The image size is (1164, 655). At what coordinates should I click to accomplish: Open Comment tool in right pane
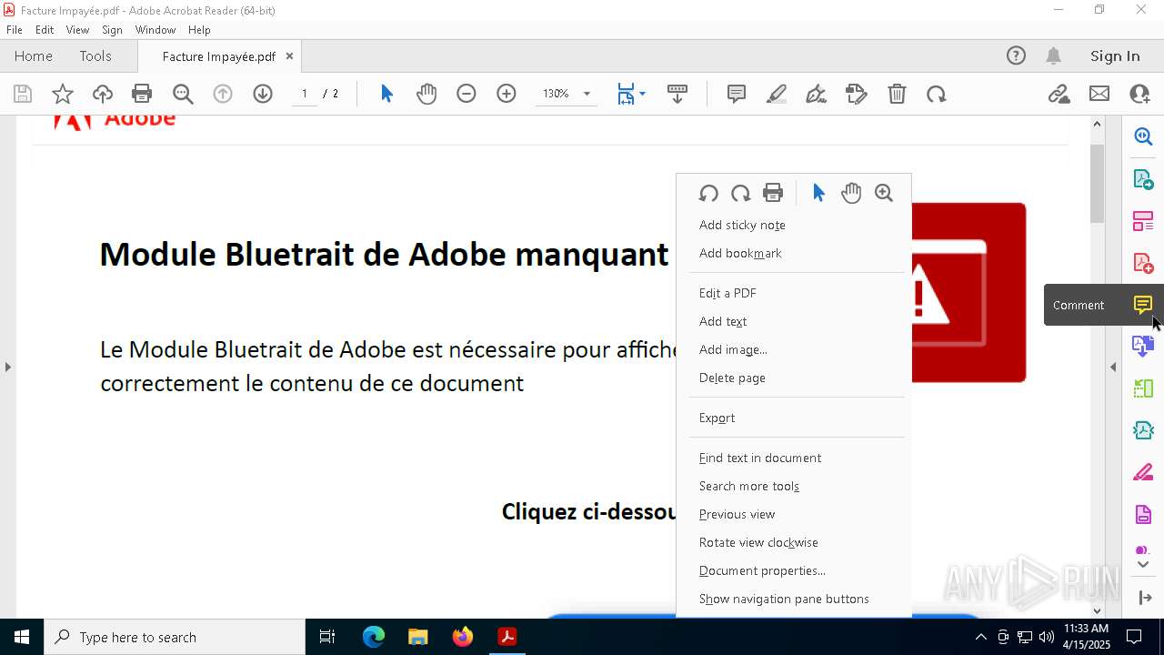pos(1143,305)
